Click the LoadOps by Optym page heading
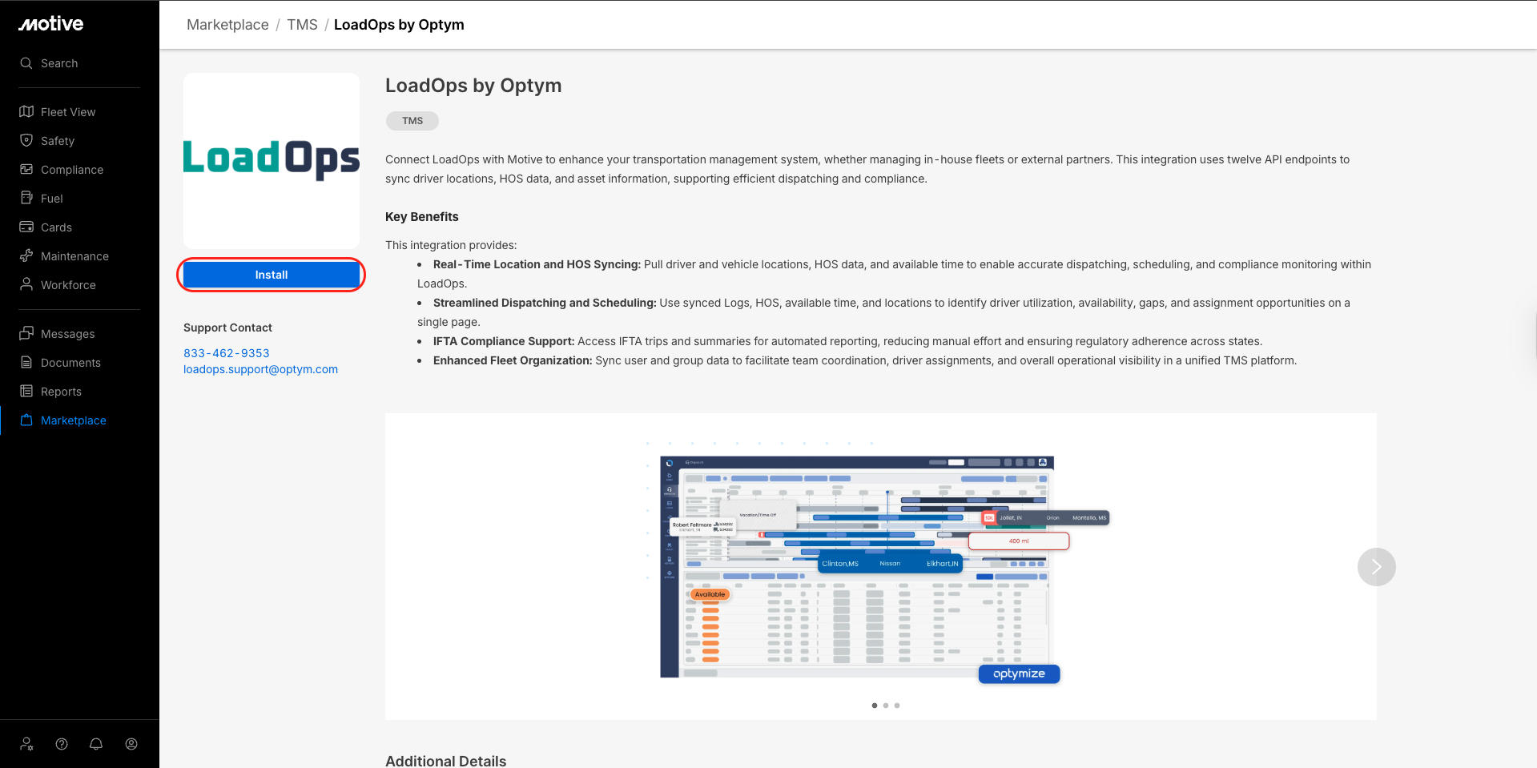The height and width of the screenshot is (768, 1537). click(473, 86)
